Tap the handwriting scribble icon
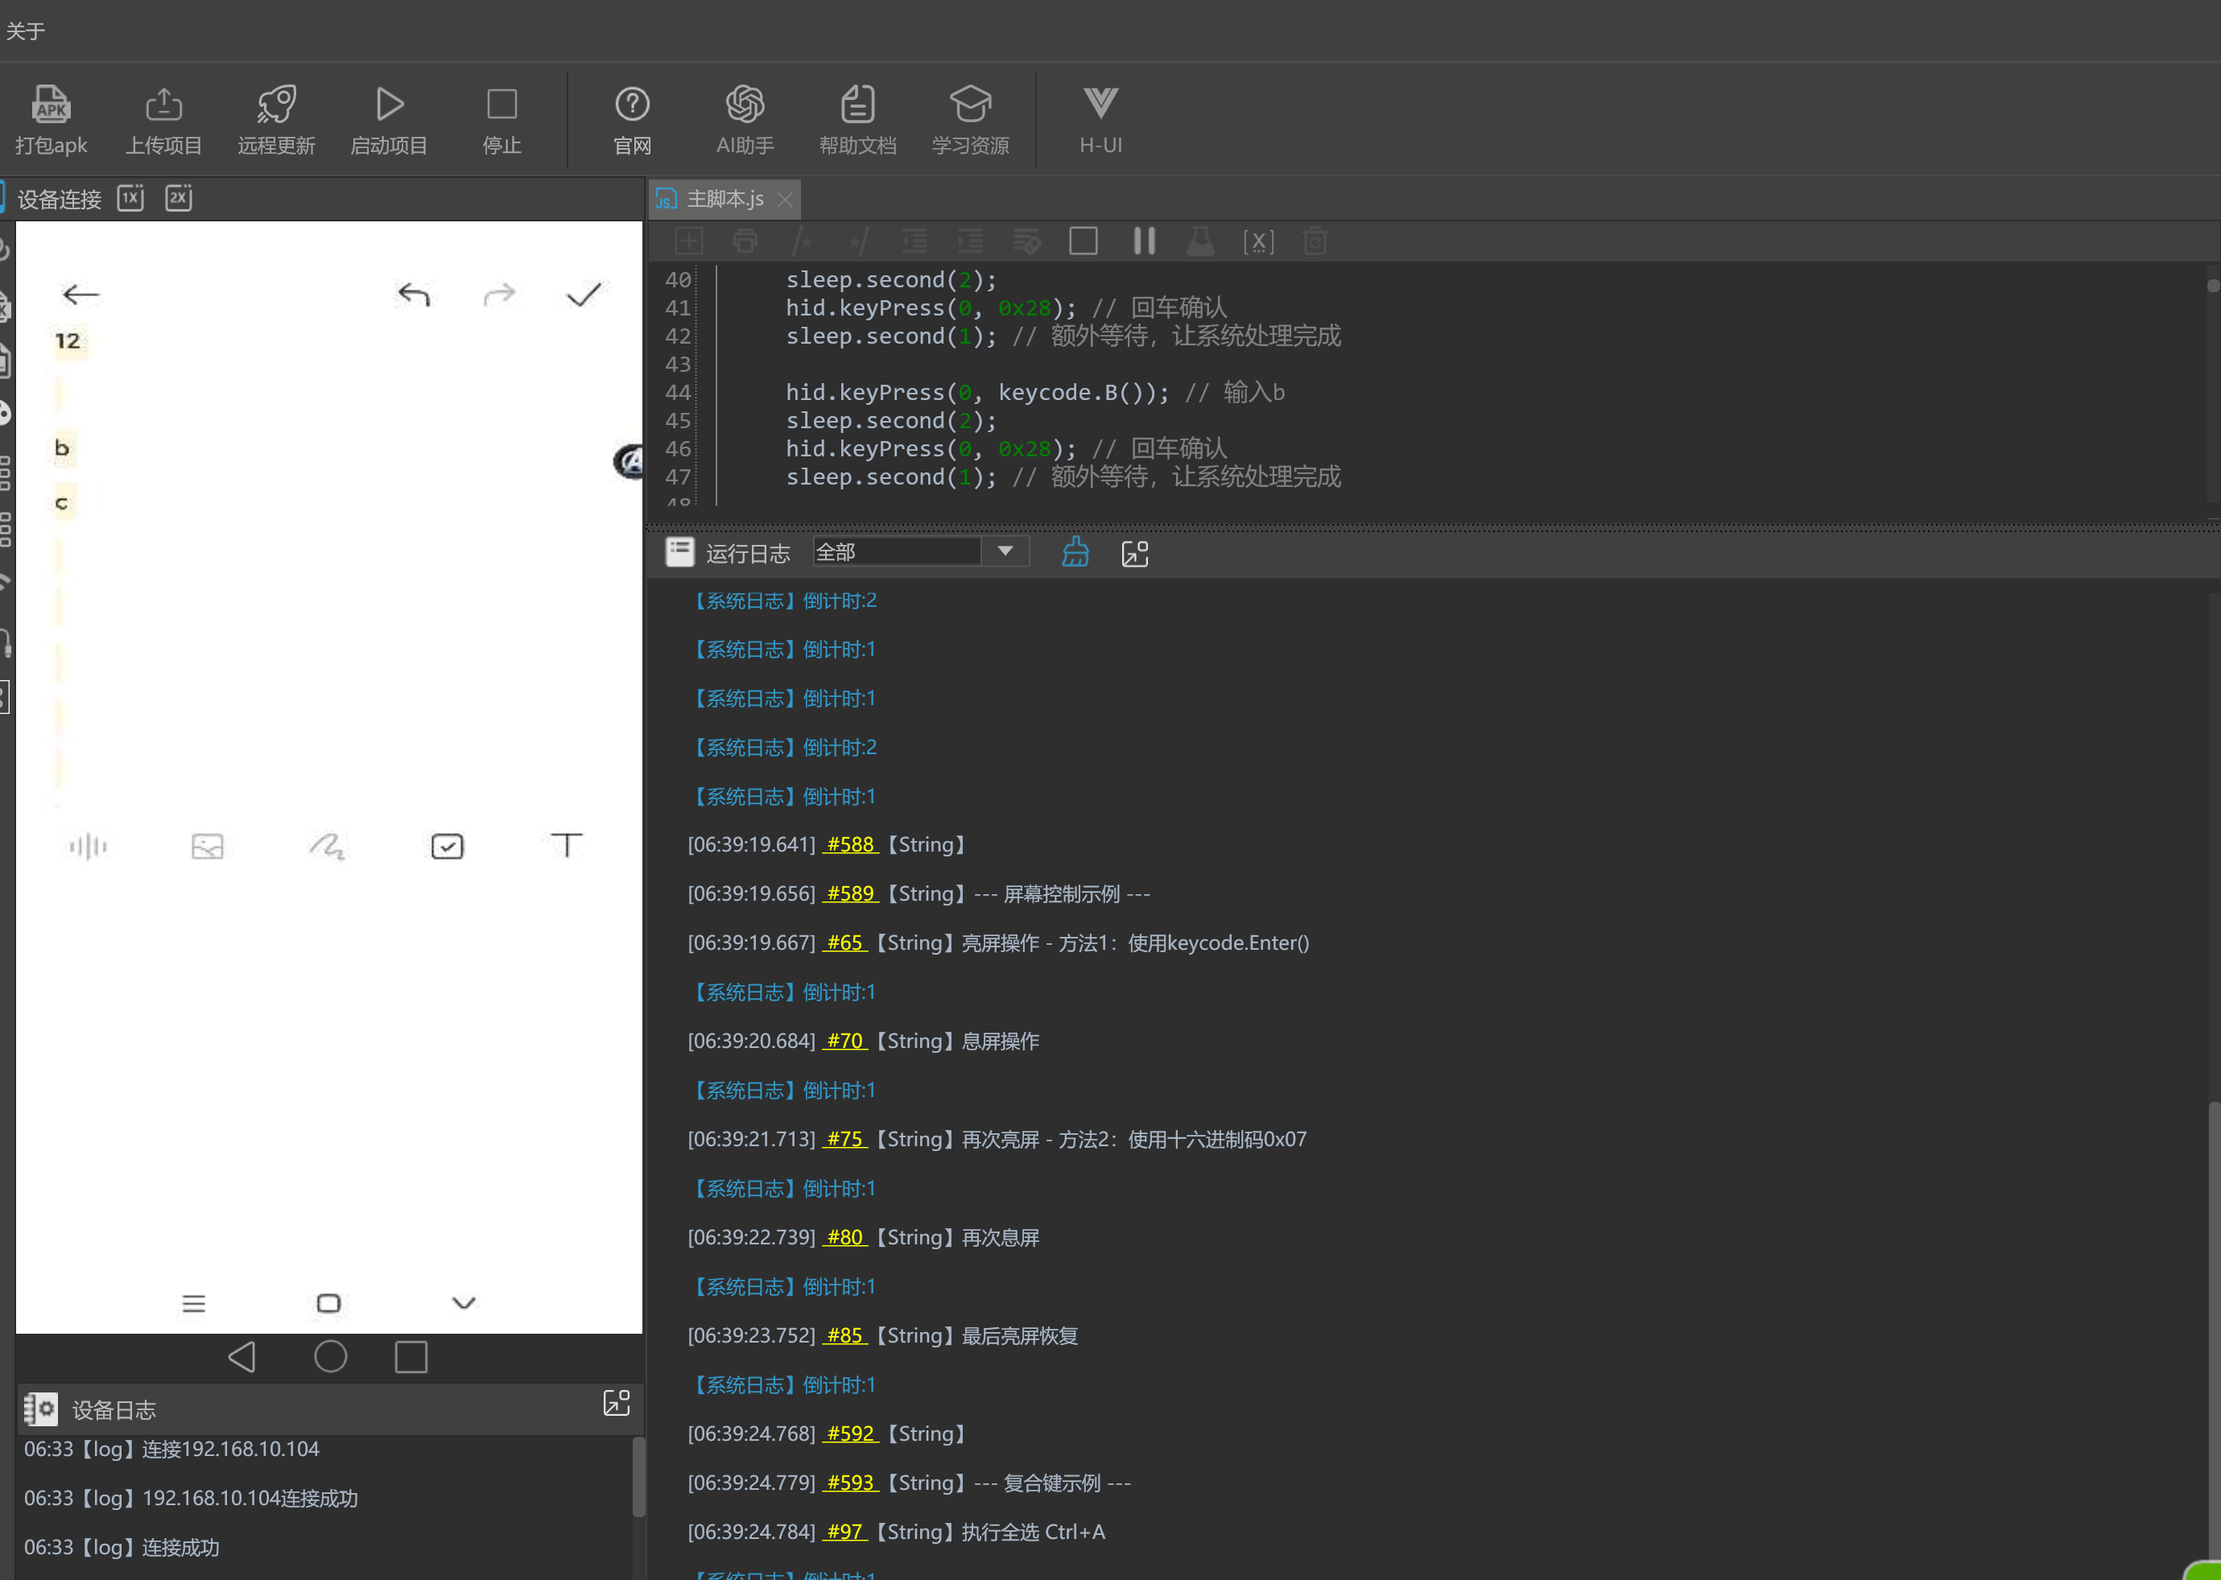2221x1580 pixels. [327, 845]
